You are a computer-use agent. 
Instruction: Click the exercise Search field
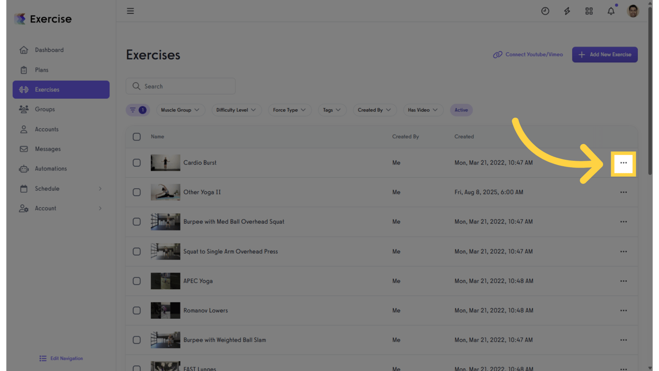pyautogui.click(x=181, y=86)
